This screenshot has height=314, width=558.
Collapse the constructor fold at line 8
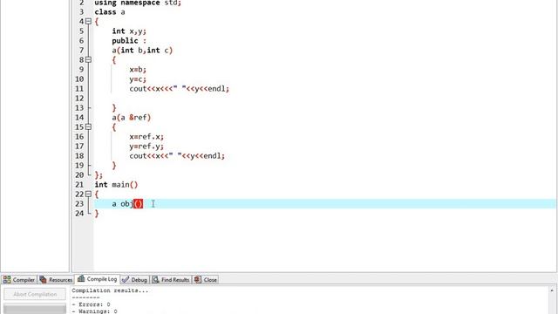click(x=88, y=59)
